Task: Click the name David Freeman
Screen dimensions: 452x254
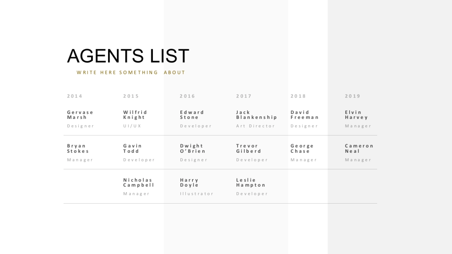Action: (x=304, y=115)
